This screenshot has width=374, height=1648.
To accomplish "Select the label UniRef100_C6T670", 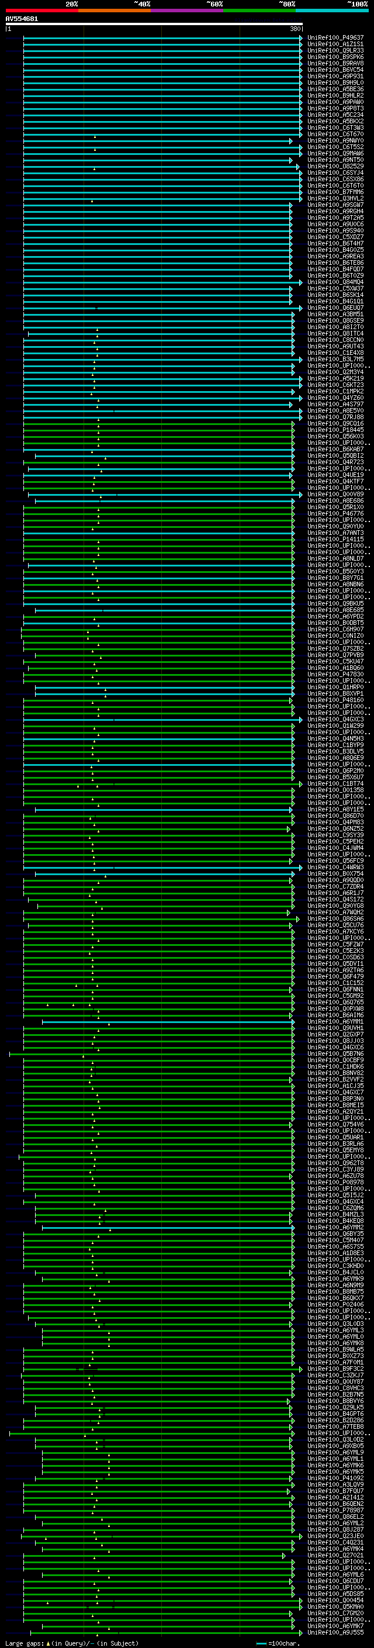I will 335,134.
